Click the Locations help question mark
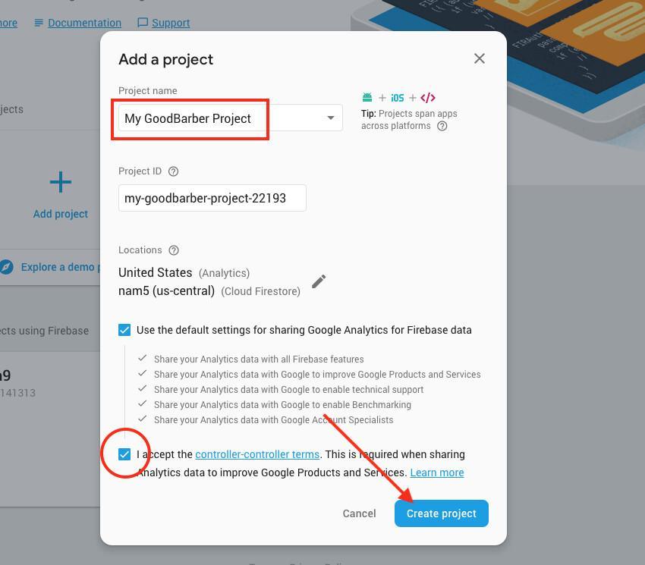 click(174, 250)
